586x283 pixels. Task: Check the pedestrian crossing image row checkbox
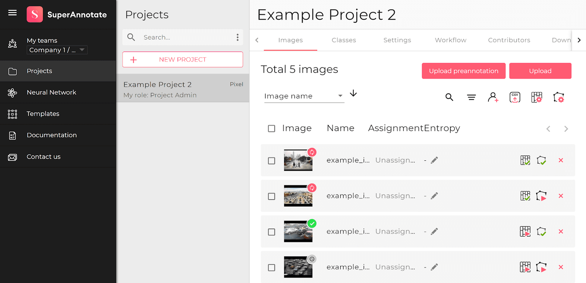tap(272, 161)
